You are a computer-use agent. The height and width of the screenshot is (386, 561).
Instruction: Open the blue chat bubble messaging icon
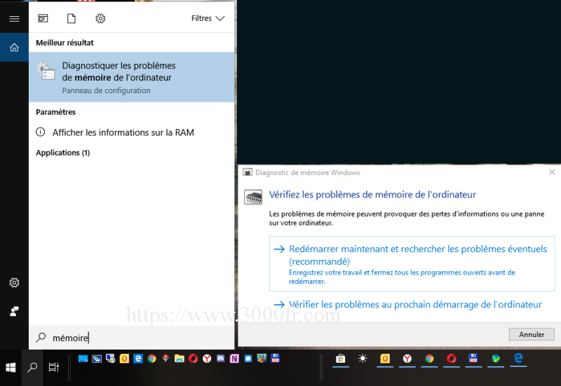[x=248, y=359]
